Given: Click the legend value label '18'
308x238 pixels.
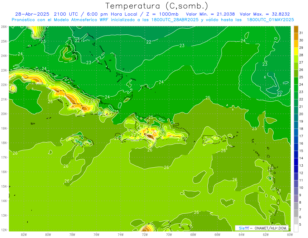Looking at the screenshot, I should 301,129.
